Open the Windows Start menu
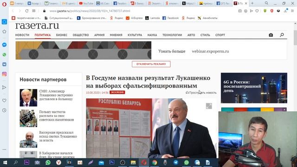Screen dimensions: 297x167 (5, 162)
